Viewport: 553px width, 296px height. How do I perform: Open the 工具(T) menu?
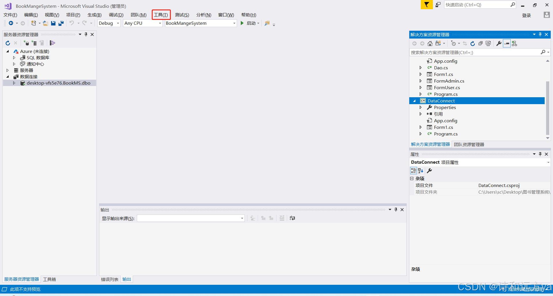pos(161,15)
